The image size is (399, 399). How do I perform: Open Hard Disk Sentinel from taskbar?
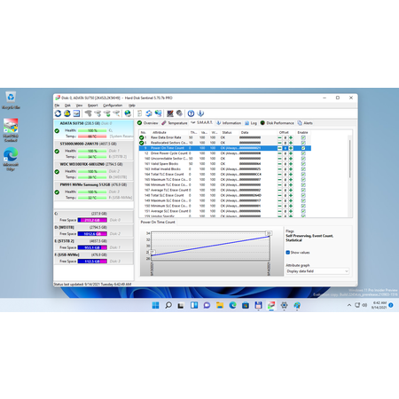(x=271, y=305)
